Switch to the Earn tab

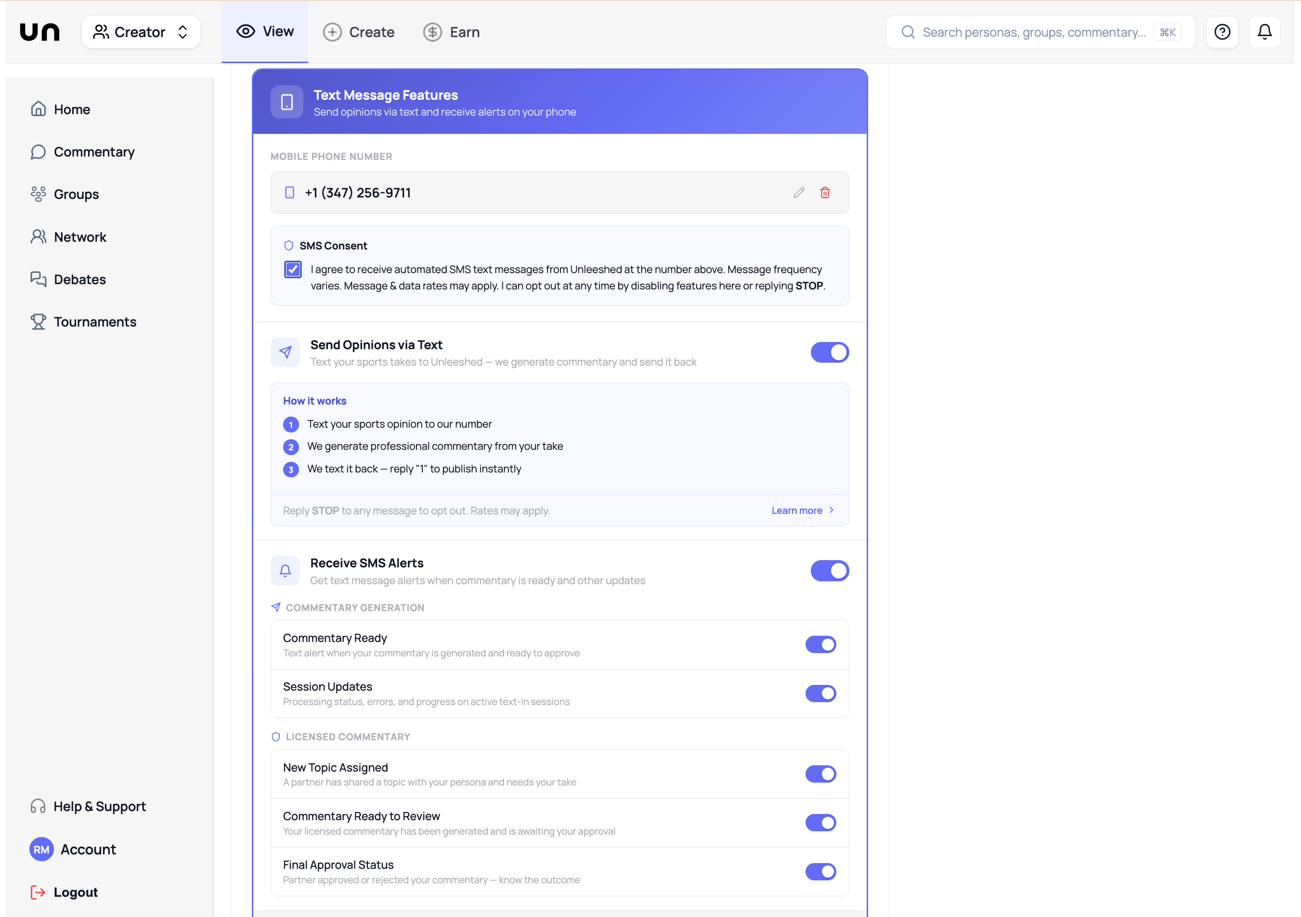(452, 32)
